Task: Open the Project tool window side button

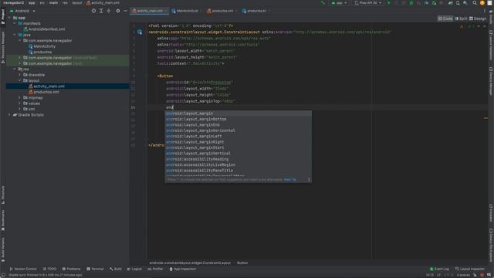Action: point(3,16)
